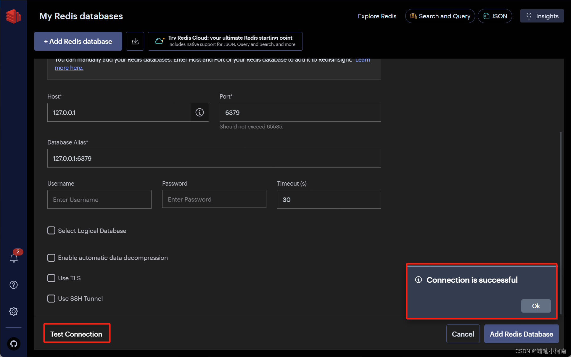Click the Redis Cloud cloud icon
Viewport: 571px width, 357px height.
160,41
